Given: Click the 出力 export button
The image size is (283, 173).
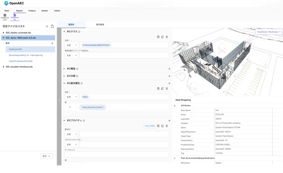Looking at the screenshot, I should click(x=46, y=156).
